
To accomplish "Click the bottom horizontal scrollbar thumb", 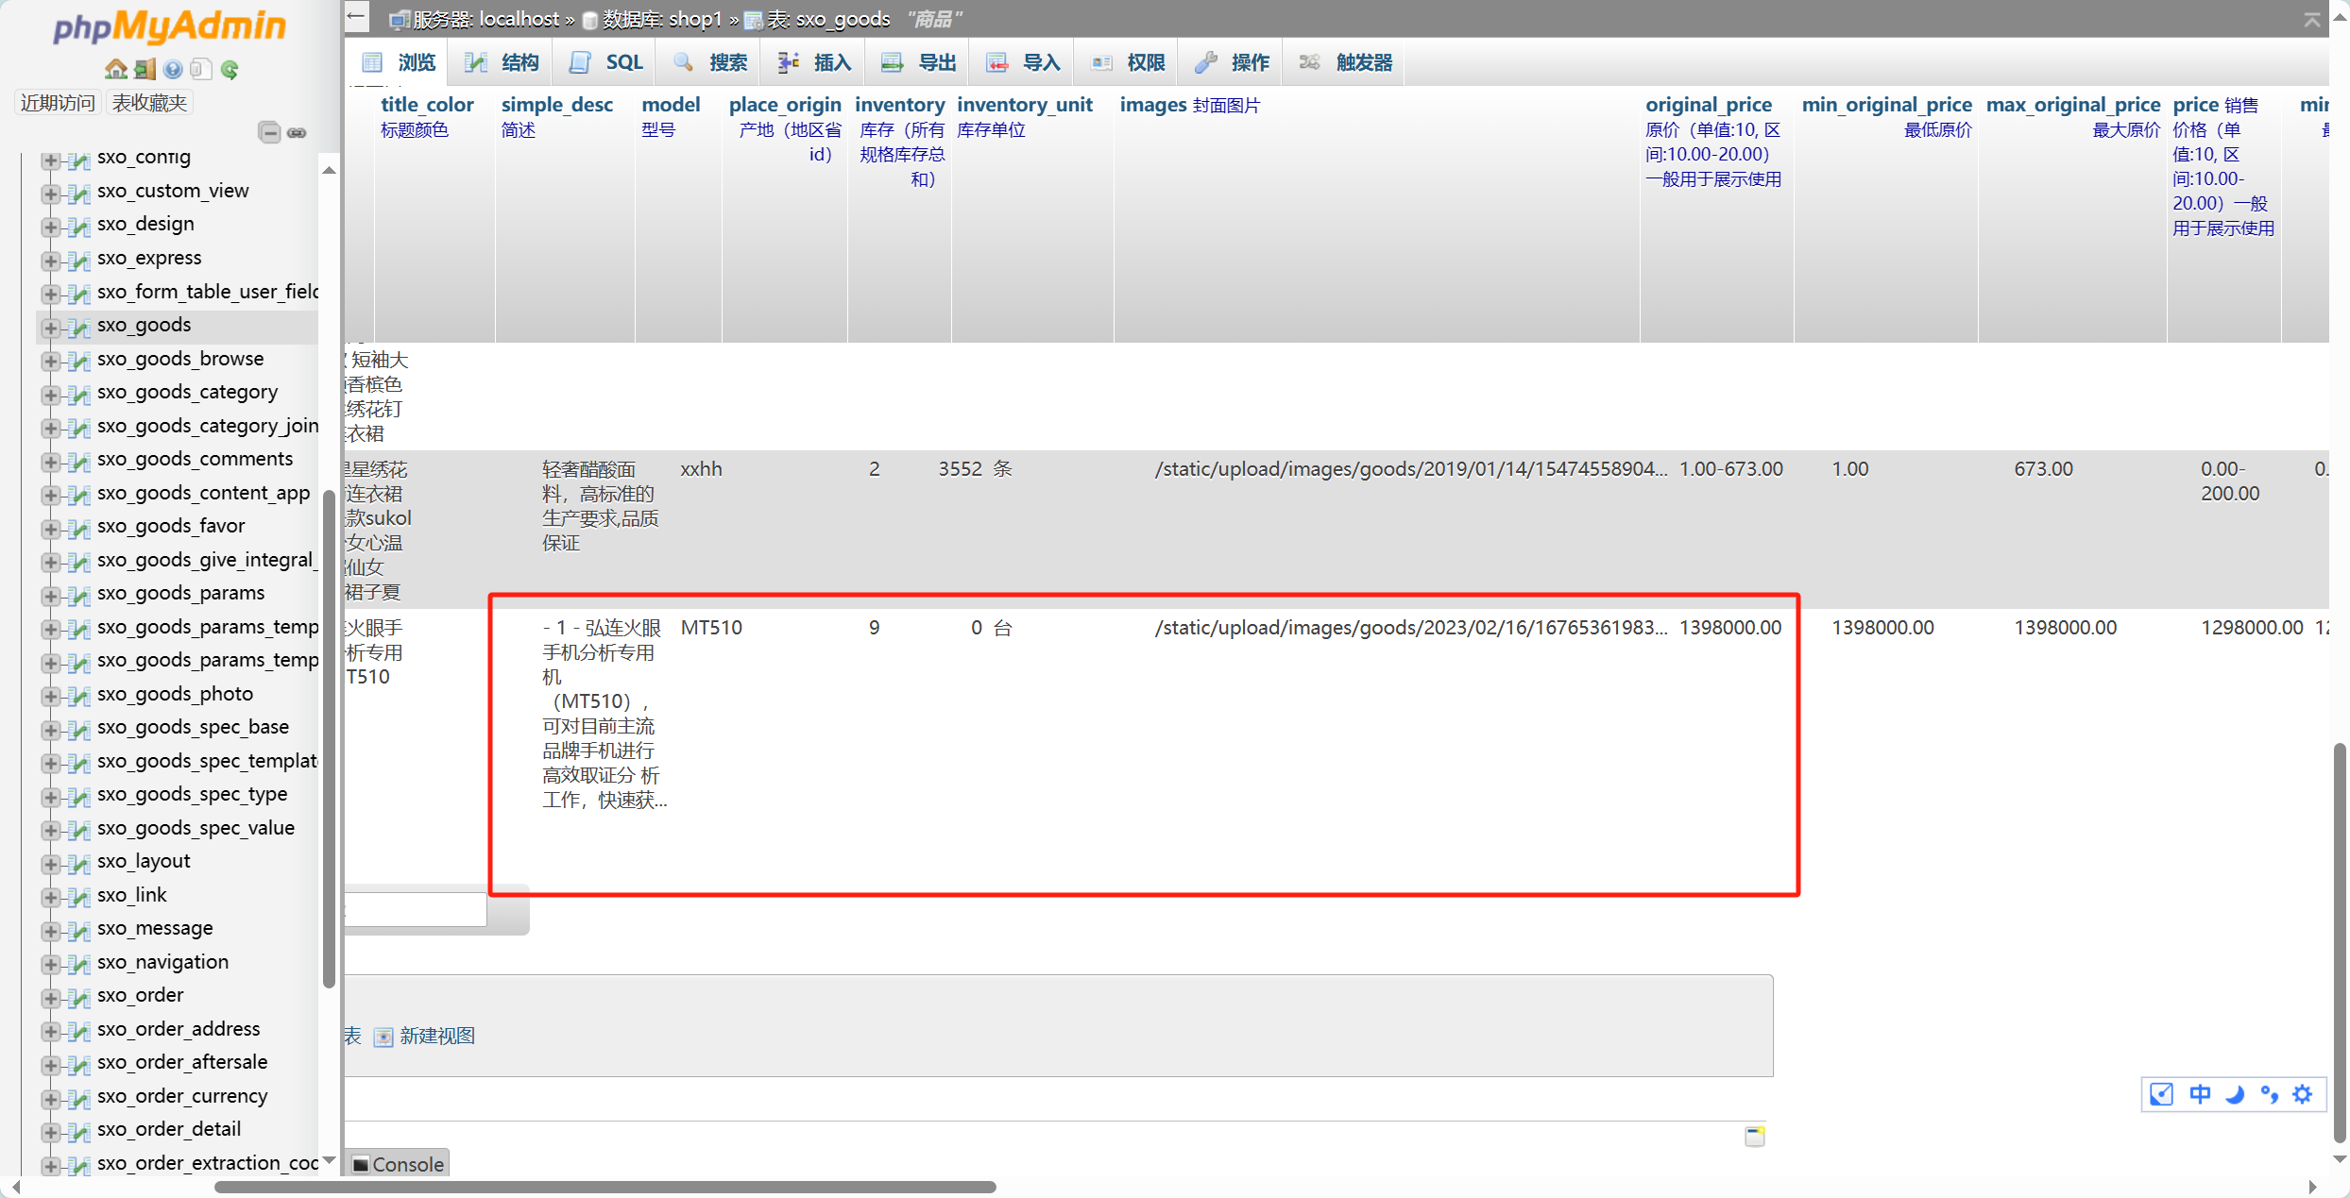I will tap(605, 1187).
